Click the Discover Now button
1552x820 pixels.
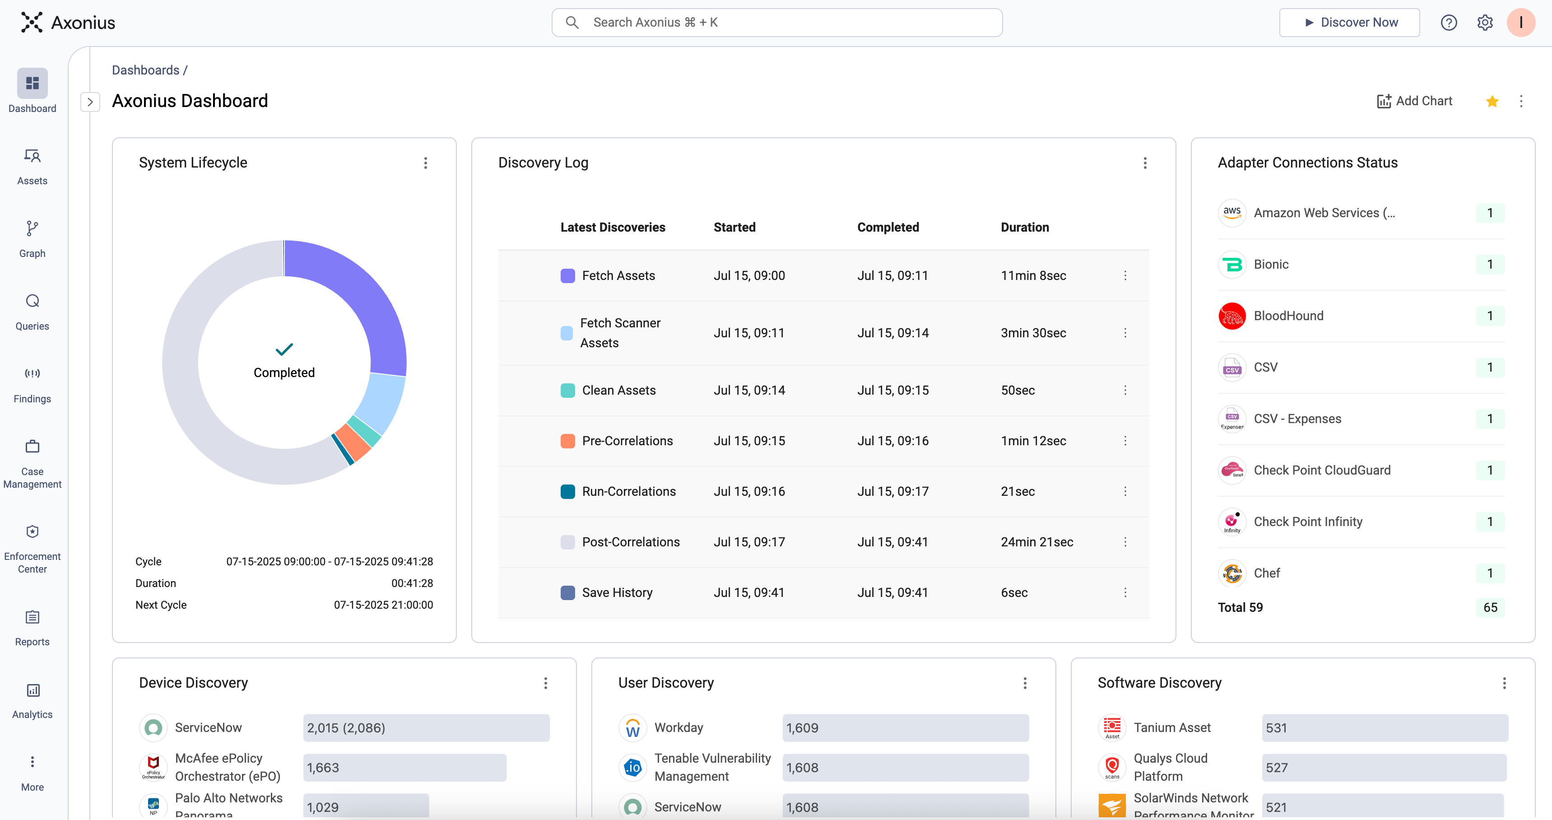click(x=1349, y=22)
